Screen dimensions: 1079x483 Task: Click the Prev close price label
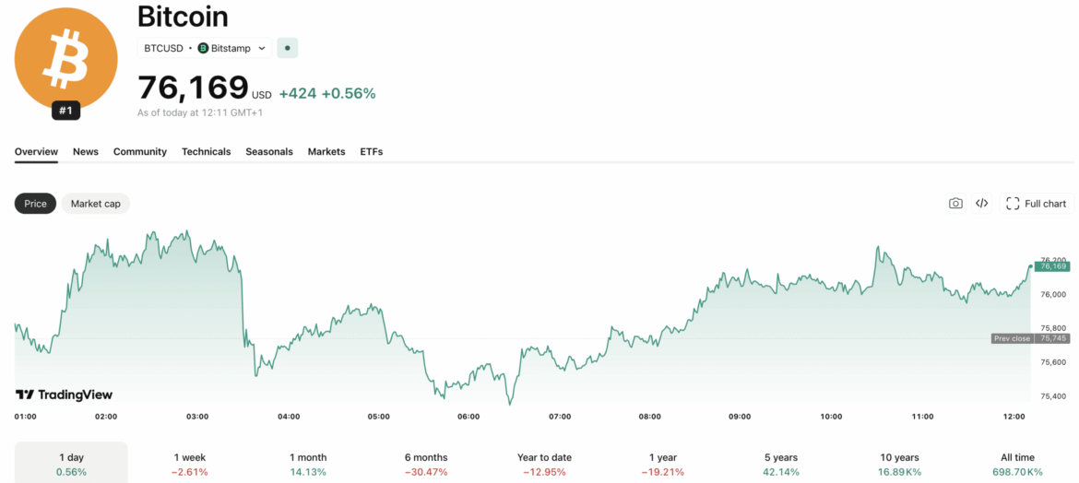click(x=1012, y=338)
